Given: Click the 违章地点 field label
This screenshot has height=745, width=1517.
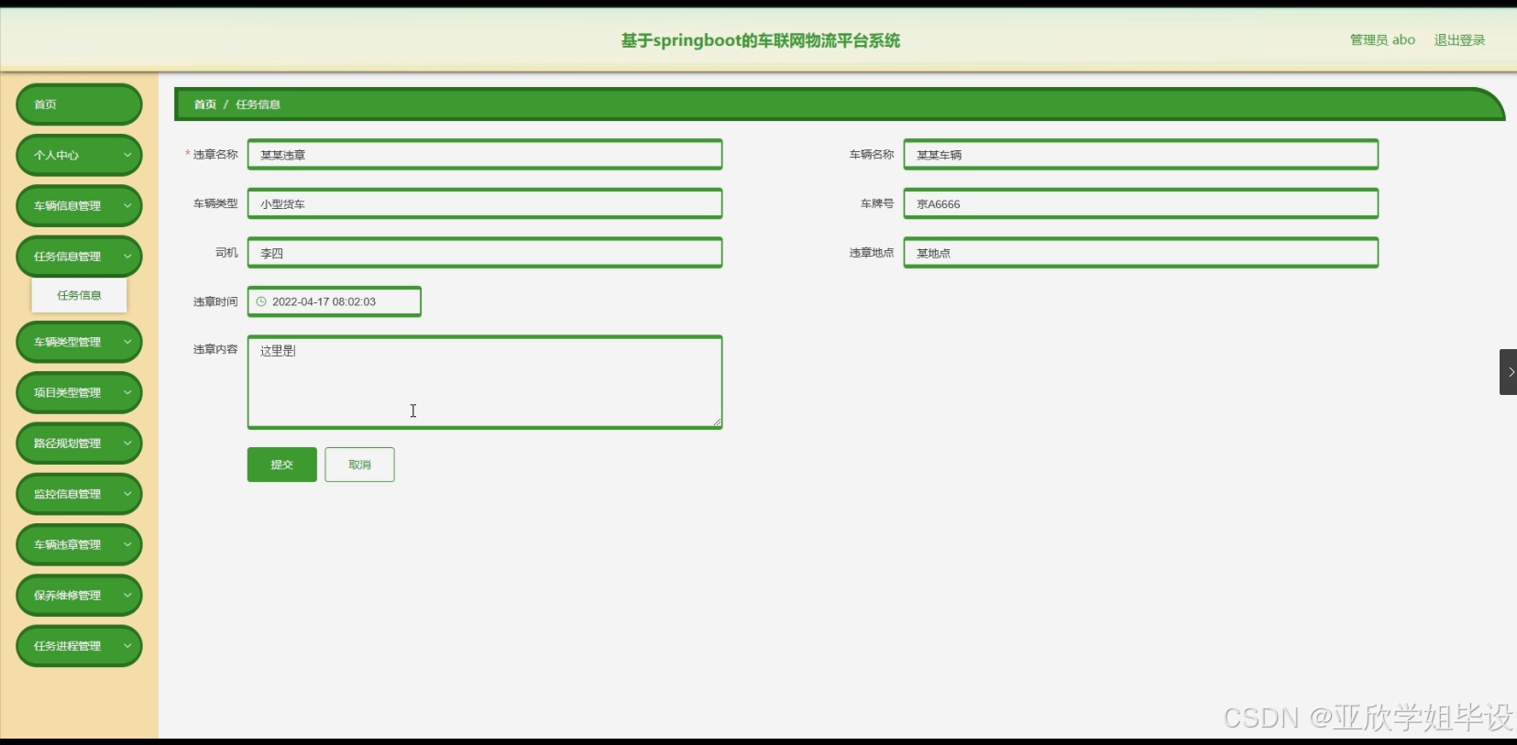Looking at the screenshot, I should (872, 252).
